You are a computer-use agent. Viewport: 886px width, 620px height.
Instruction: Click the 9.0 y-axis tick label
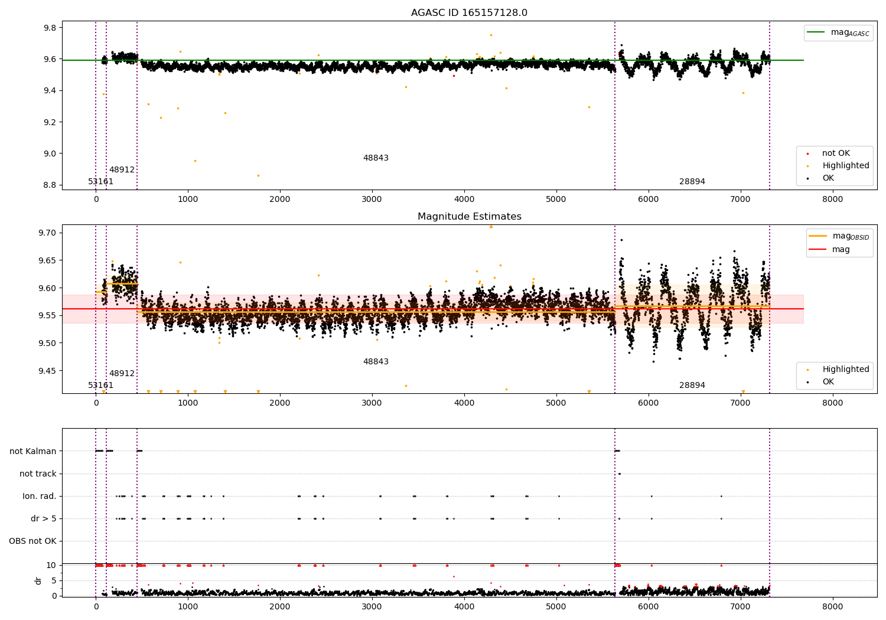click(50, 154)
